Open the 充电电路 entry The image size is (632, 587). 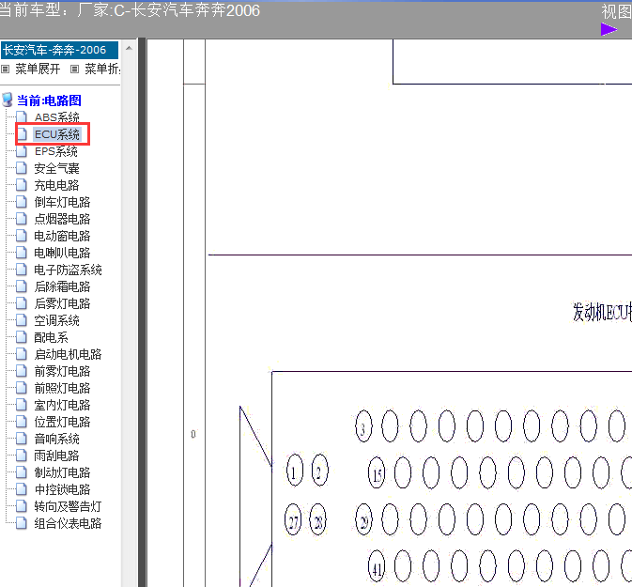57,185
